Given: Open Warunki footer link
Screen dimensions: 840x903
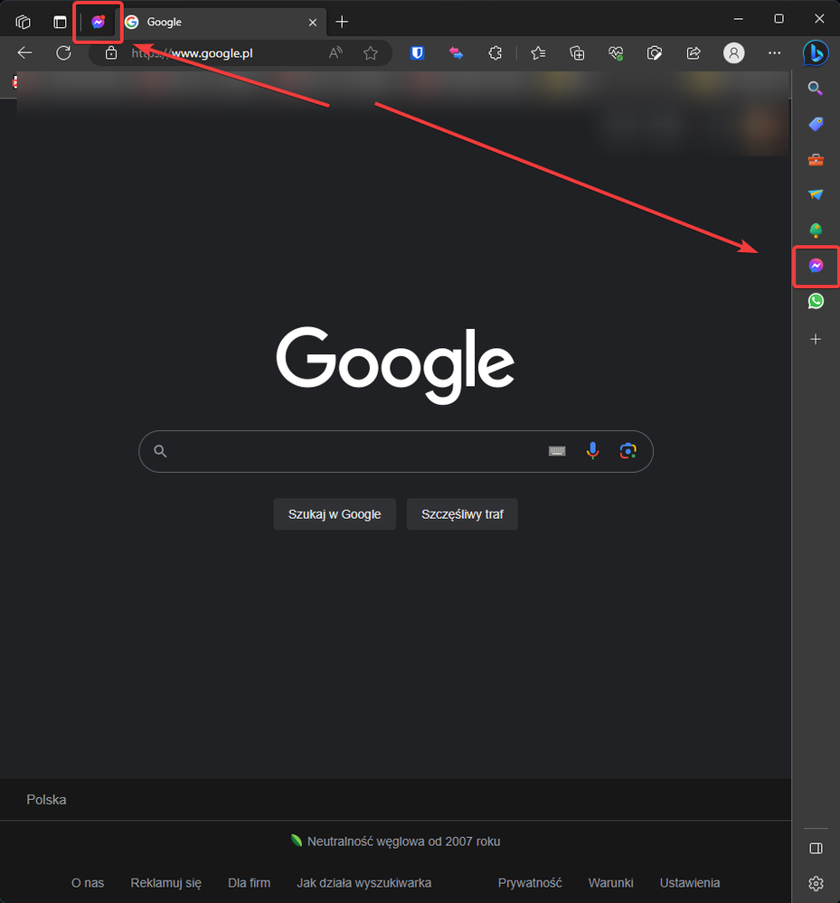Looking at the screenshot, I should point(610,883).
